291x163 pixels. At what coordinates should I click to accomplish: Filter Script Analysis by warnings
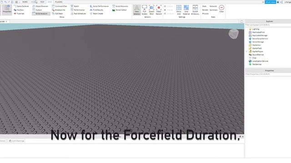coord(17,141)
